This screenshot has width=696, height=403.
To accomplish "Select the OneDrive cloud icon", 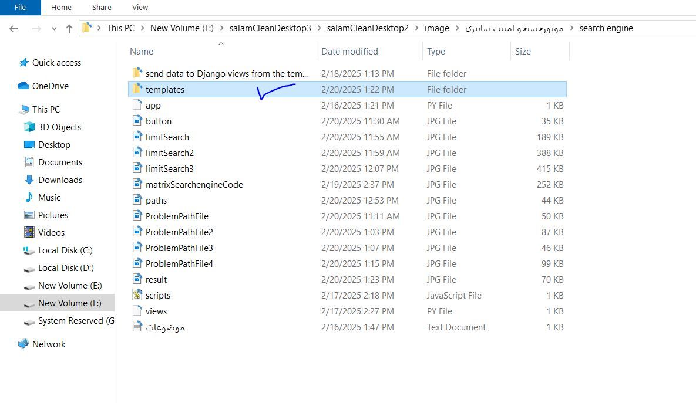I will click(x=23, y=86).
